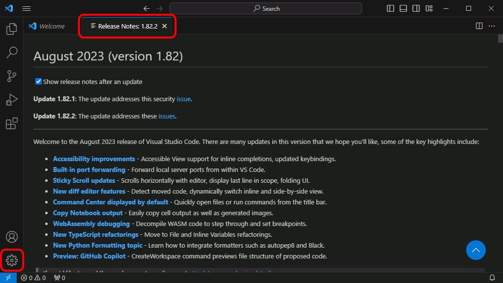Open the WebAssembly debugging link
503x283 pixels.
[91, 224]
